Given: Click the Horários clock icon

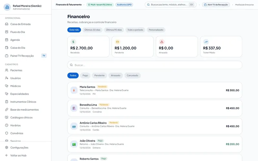Looking at the screenshot, I should tap(6, 125).
